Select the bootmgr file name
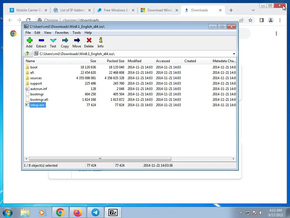This screenshot has height=218, width=290. (x=37, y=94)
